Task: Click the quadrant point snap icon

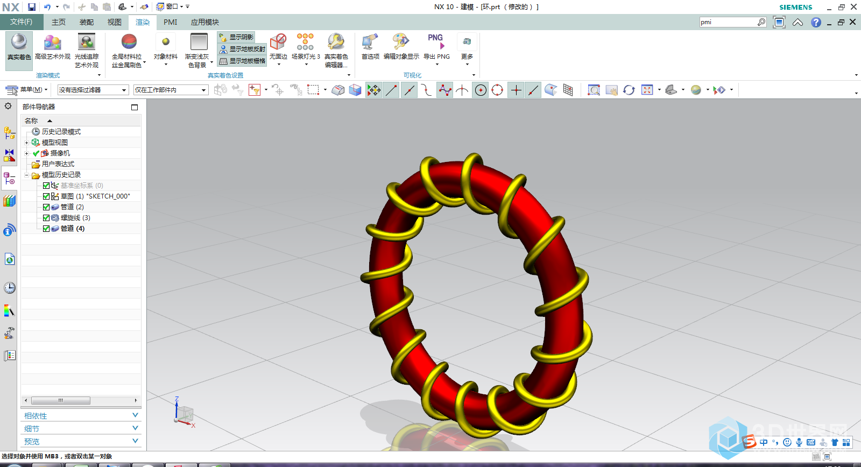Action: [497, 90]
